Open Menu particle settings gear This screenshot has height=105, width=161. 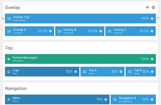106,99
